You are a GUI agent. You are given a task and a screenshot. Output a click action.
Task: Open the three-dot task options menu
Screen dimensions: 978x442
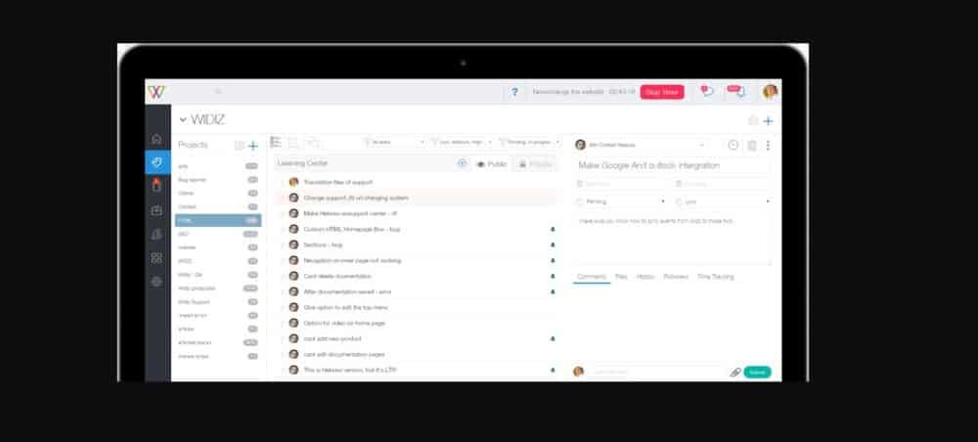(x=768, y=145)
